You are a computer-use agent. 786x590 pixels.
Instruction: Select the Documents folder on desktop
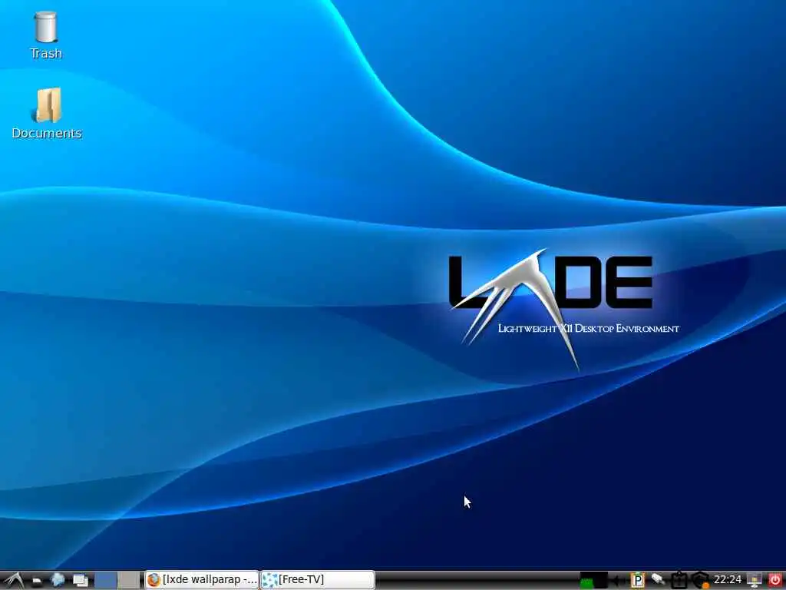point(47,114)
